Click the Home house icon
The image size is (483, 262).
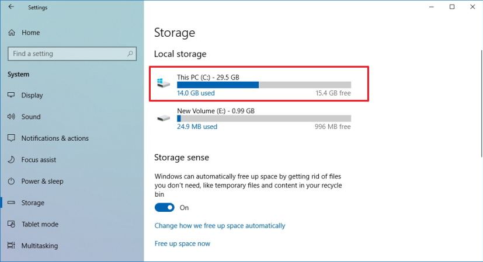[12, 32]
